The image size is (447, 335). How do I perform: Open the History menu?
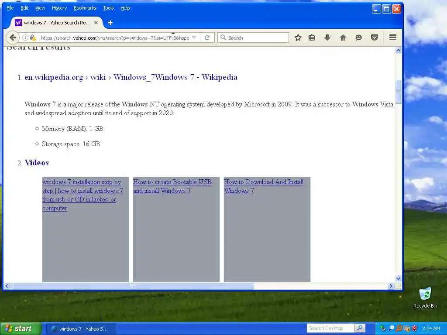click(x=59, y=8)
